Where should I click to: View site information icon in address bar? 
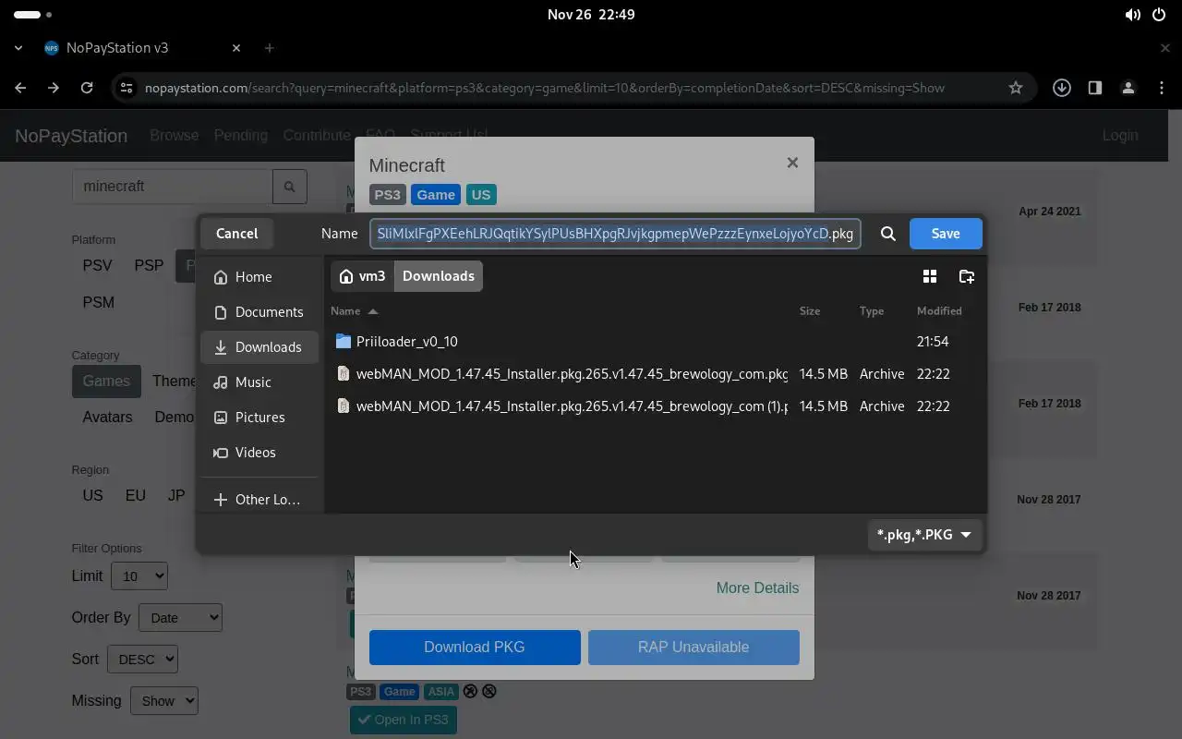tap(127, 88)
